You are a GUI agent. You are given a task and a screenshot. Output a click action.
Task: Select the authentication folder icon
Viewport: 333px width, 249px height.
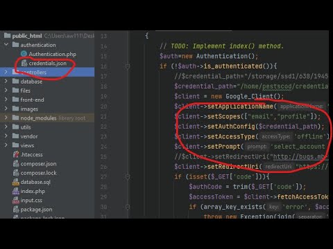point(15,44)
